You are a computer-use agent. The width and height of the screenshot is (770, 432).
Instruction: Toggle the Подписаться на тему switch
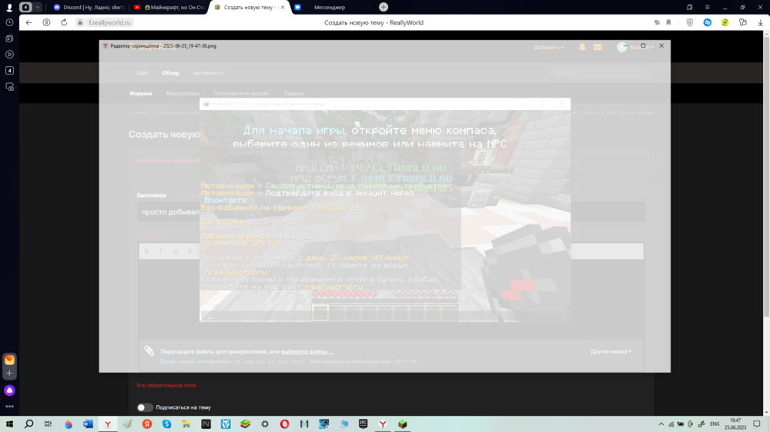point(144,407)
